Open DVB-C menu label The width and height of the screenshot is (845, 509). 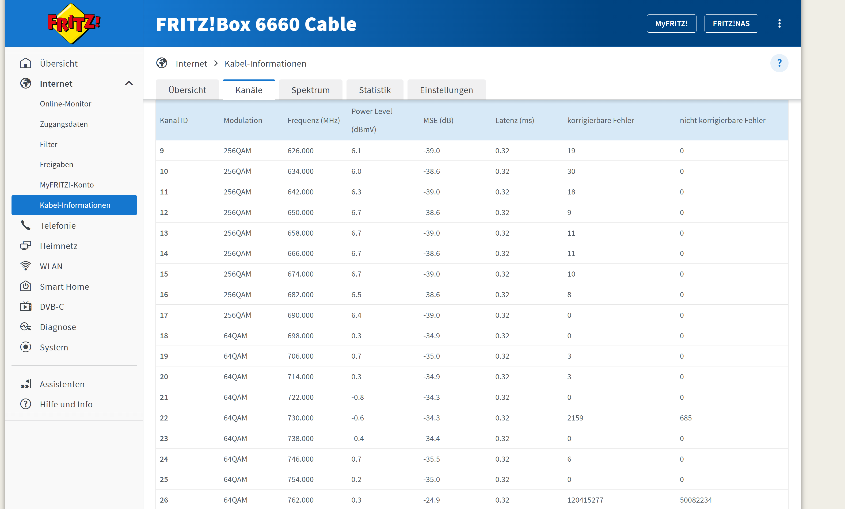[x=52, y=307]
